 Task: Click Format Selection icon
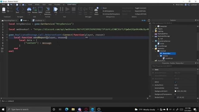(x=48, y=9)
